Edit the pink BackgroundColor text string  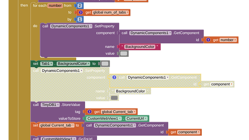tap(140, 47)
